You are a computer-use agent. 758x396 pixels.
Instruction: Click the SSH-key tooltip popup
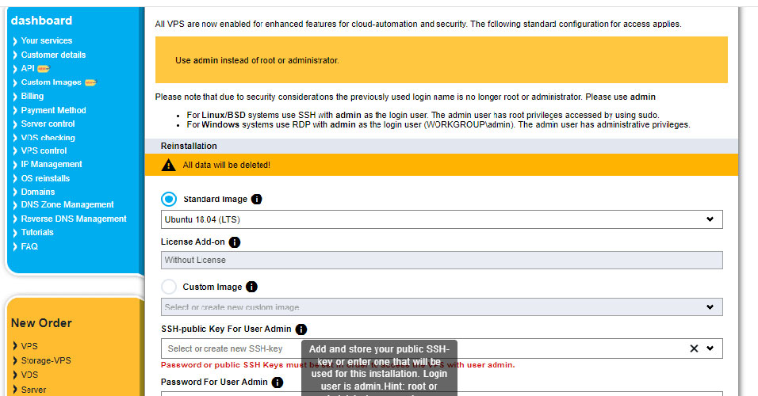[x=380, y=368]
